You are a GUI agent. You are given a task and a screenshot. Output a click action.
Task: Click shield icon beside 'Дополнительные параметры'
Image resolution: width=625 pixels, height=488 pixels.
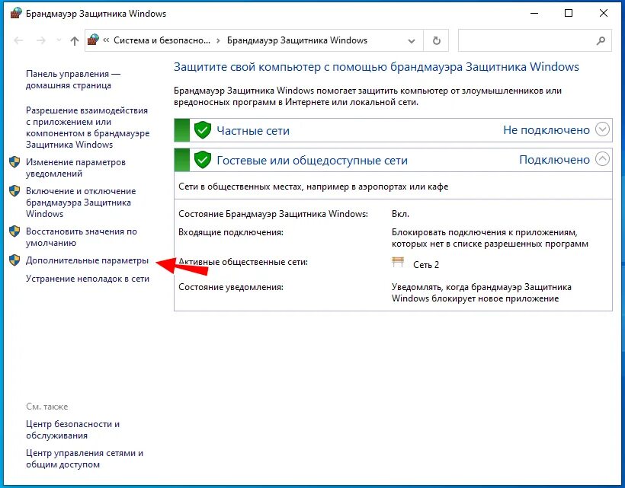click(x=14, y=260)
